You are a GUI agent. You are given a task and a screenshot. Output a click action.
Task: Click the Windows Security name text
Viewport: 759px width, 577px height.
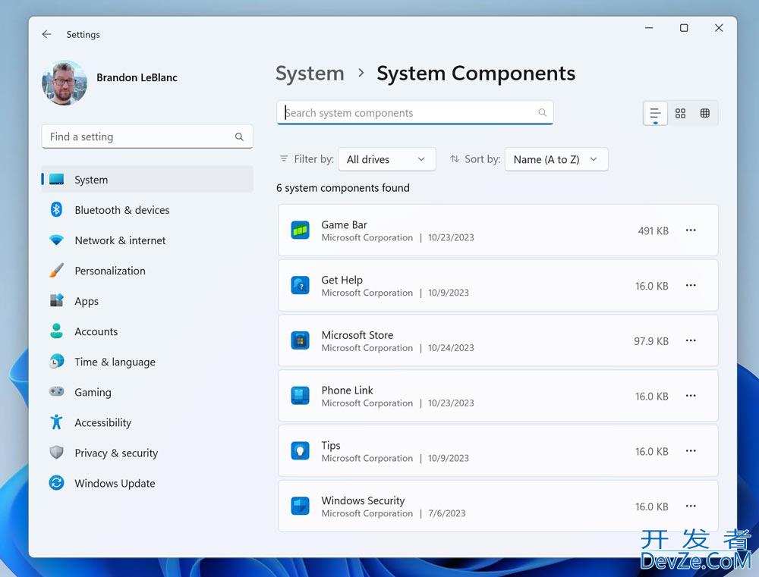[363, 500]
